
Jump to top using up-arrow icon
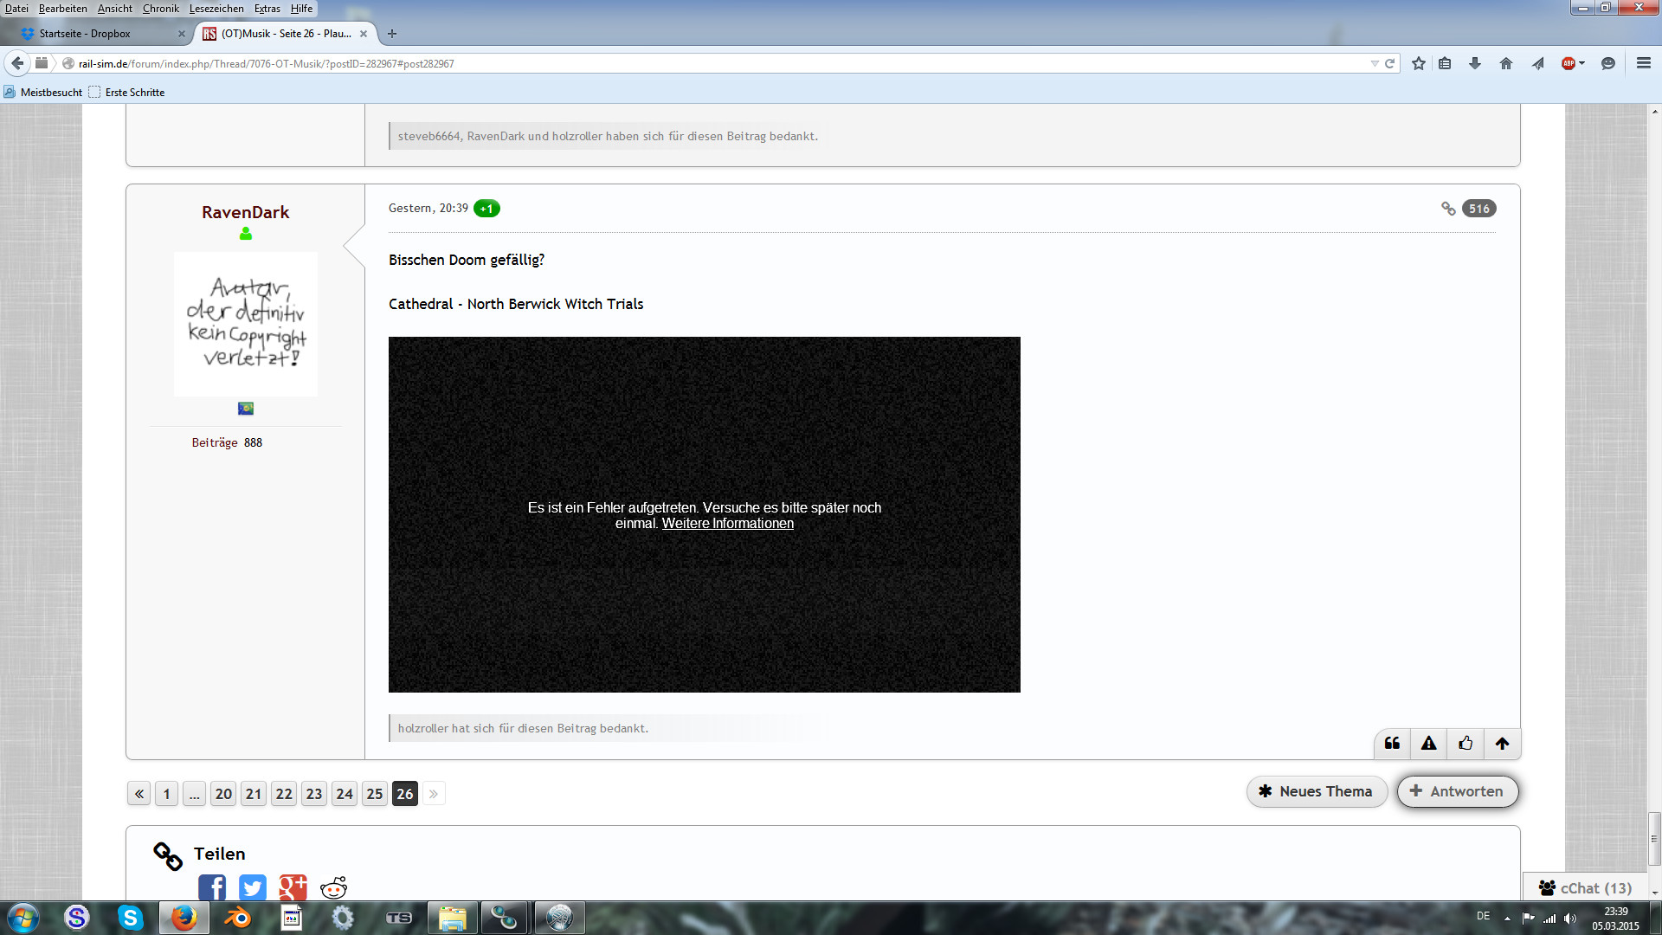1502,743
